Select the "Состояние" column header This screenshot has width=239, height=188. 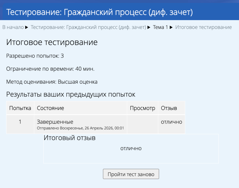pos(51,108)
